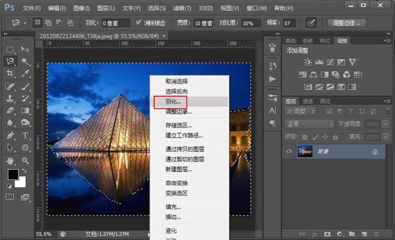Select the Gradient tool
Viewport: 395px width, 240px height.
25,111
